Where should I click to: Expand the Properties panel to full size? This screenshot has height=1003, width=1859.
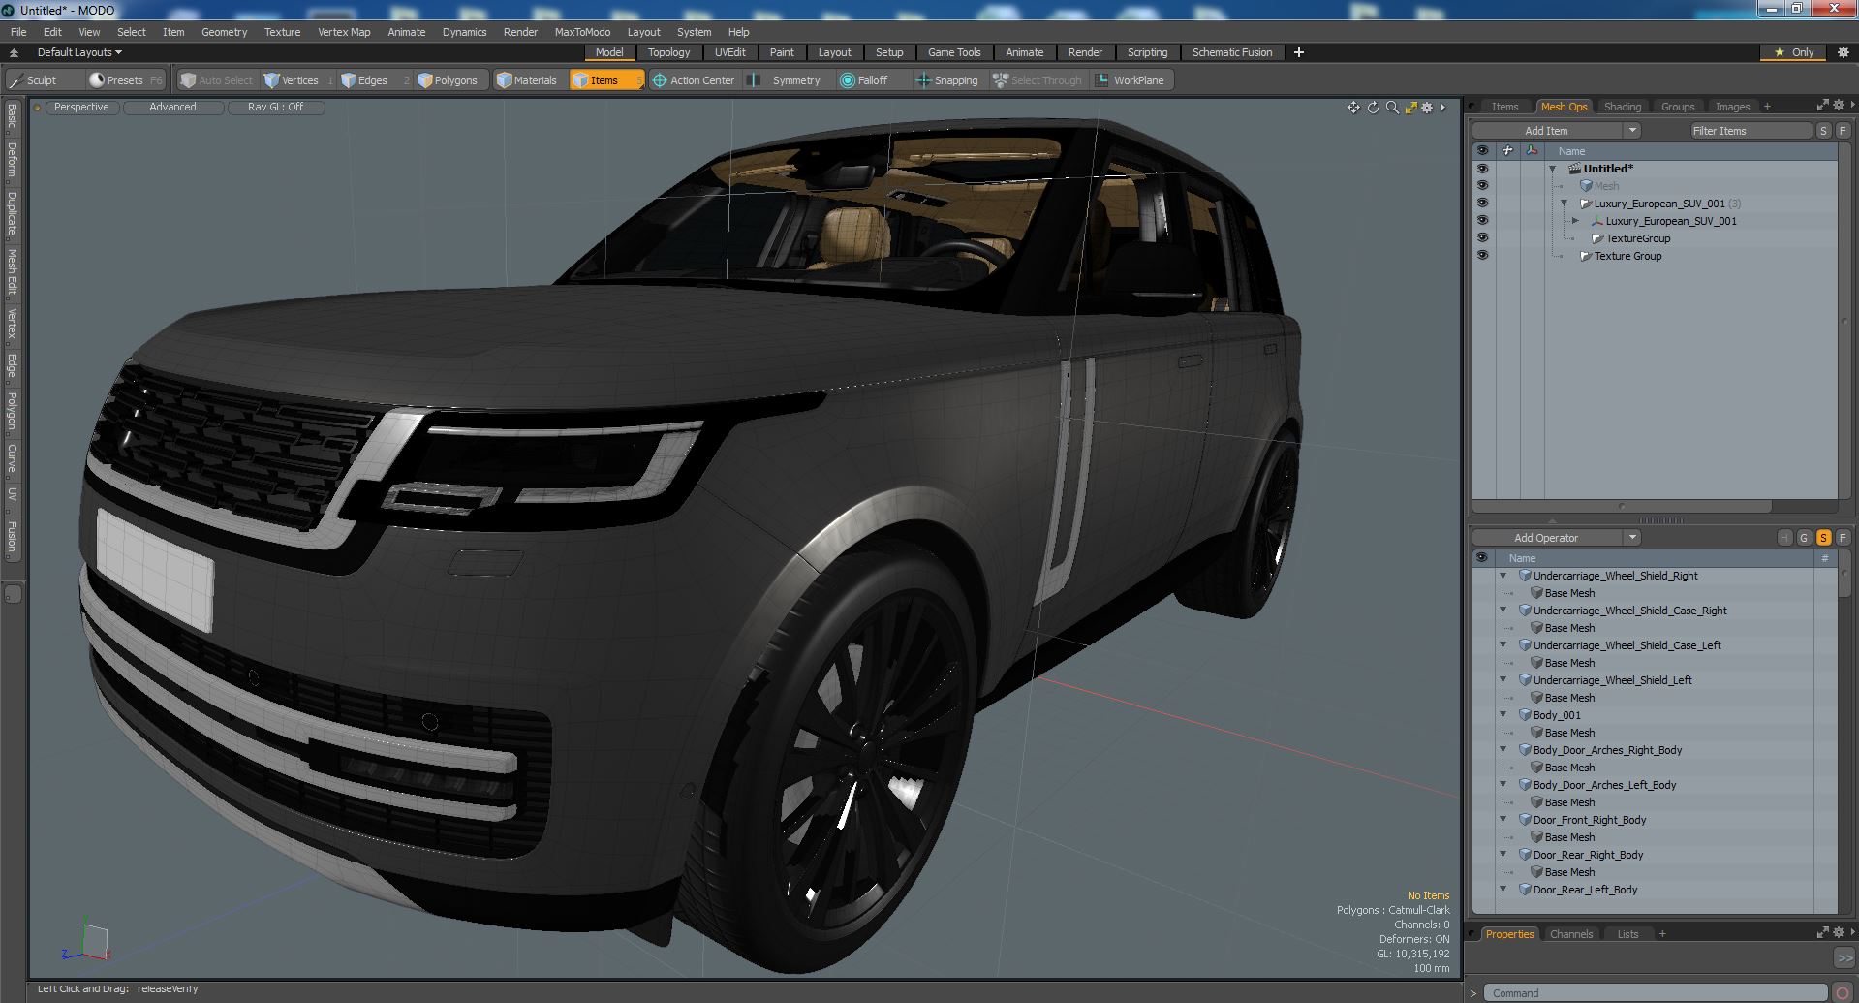[x=1822, y=933]
